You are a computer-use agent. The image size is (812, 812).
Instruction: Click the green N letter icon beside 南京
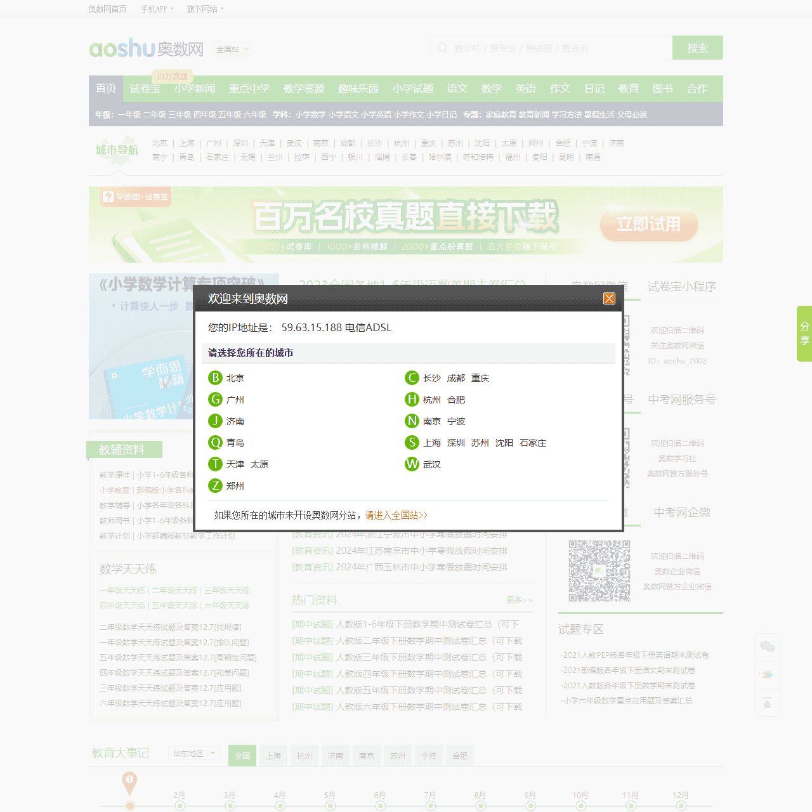pyautogui.click(x=412, y=421)
